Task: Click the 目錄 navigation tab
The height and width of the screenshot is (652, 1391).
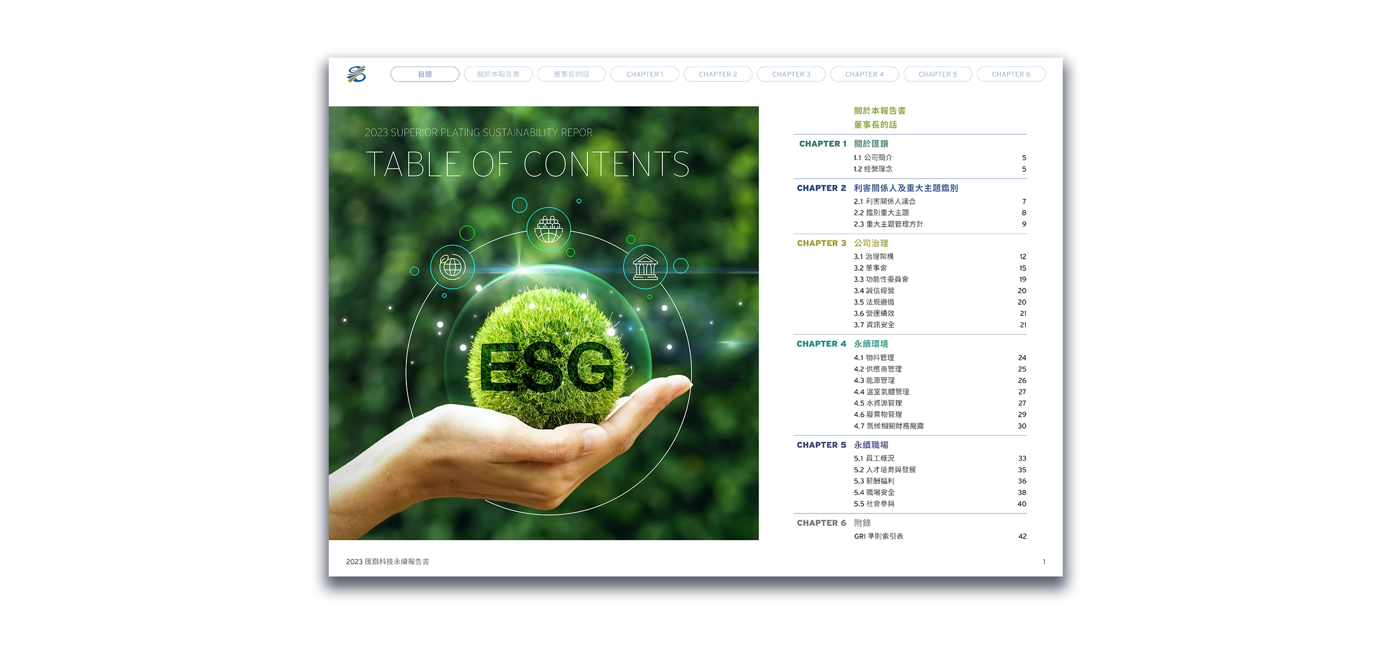Action: click(424, 74)
